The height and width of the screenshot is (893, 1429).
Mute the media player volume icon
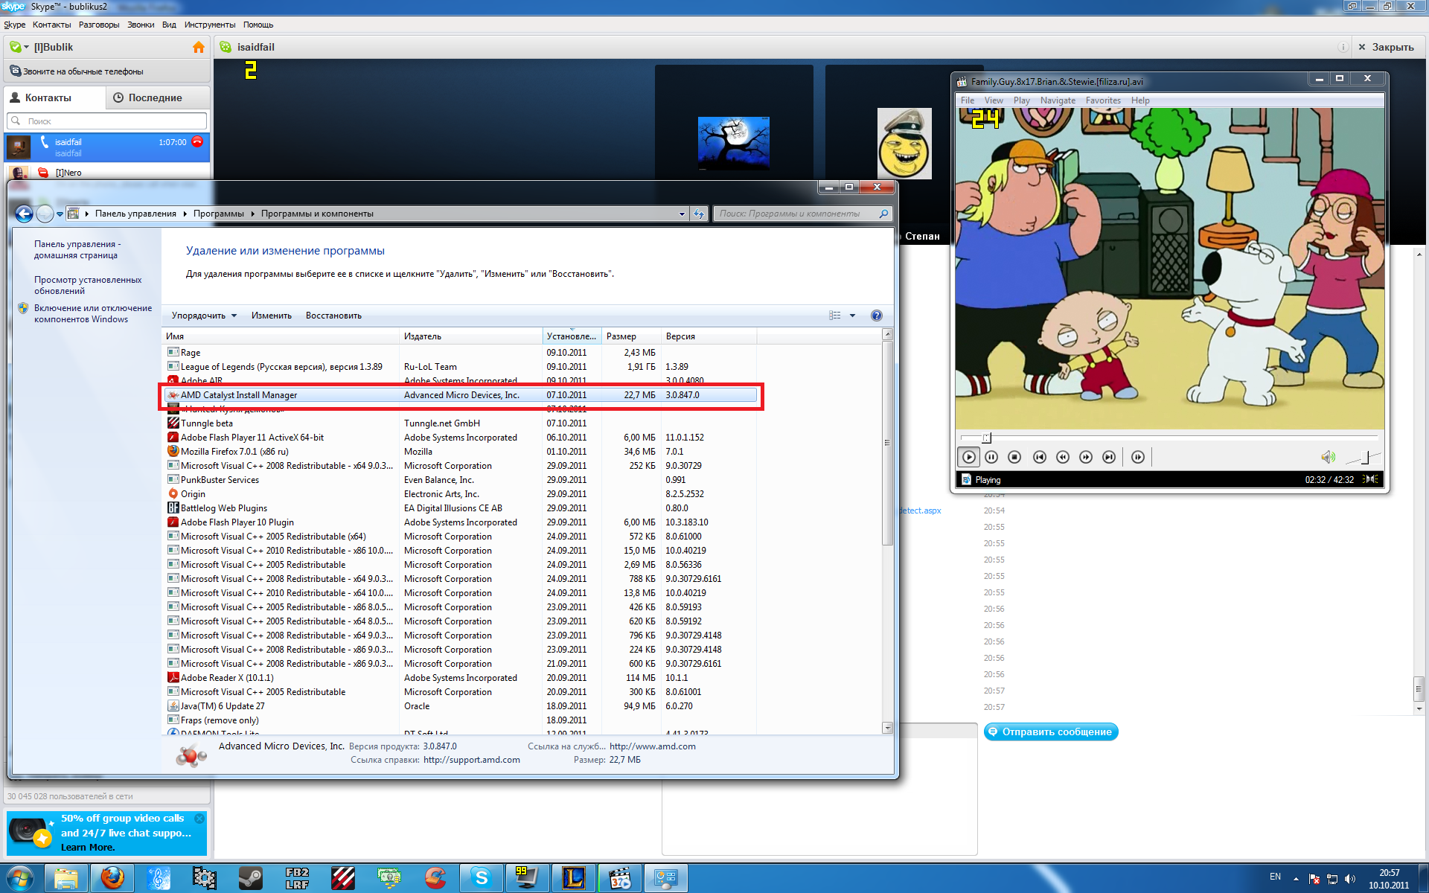(1327, 457)
